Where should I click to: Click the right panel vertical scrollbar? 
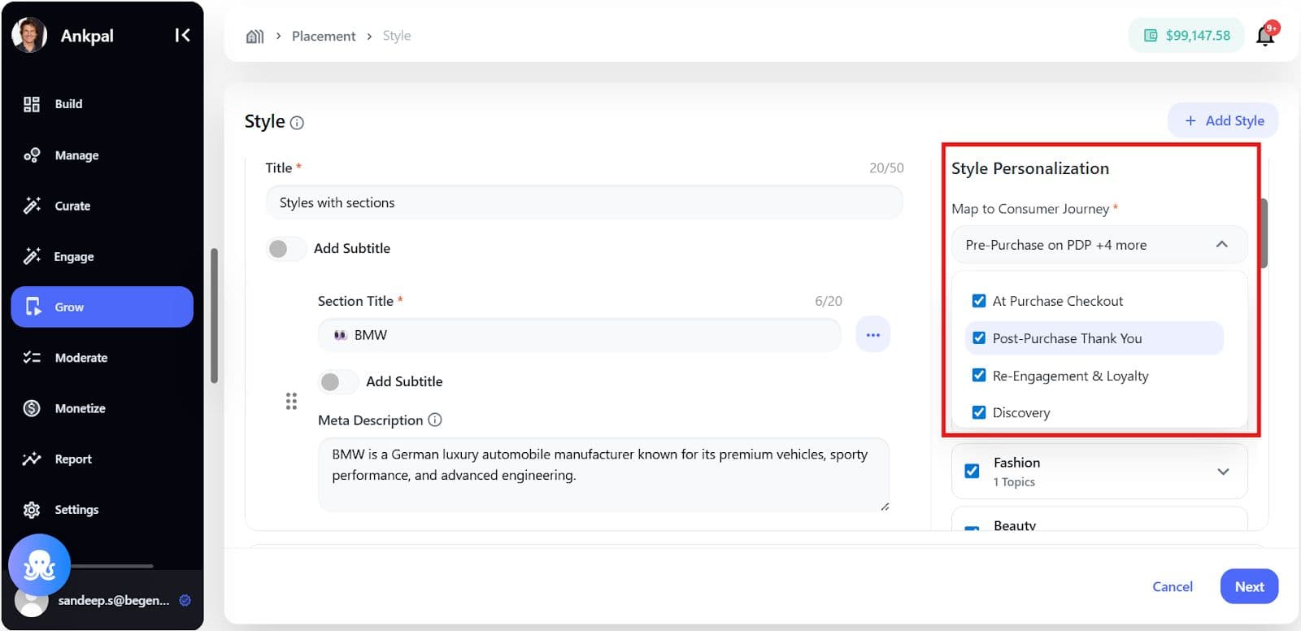coord(1263,233)
